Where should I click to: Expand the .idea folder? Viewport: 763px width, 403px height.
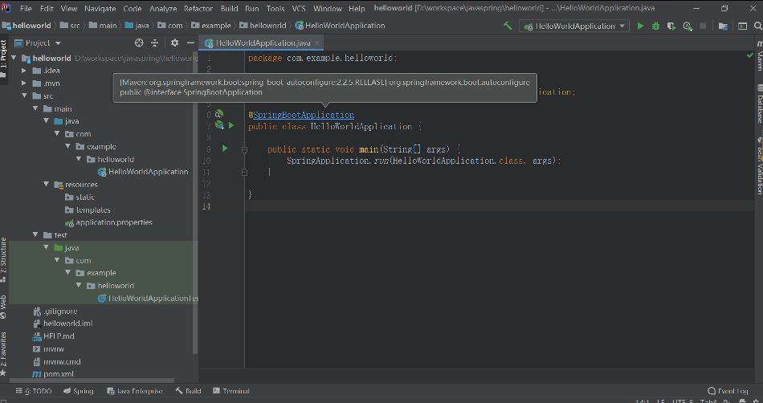(x=25, y=71)
